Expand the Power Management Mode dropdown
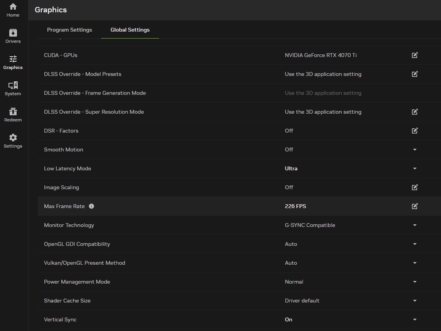Screen dimensions: 441x331 coord(415,282)
